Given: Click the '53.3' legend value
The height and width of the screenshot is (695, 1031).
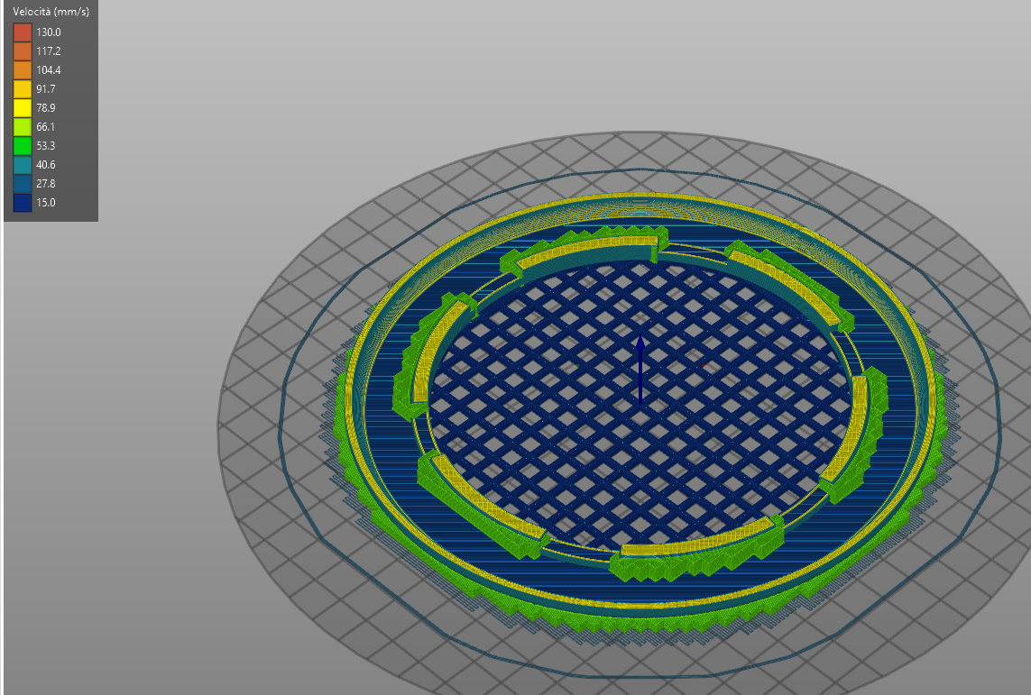Looking at the screenshot, I should pos(46,146).
